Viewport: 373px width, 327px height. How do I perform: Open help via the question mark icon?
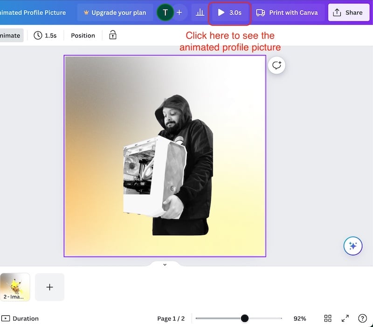[362, 318]
